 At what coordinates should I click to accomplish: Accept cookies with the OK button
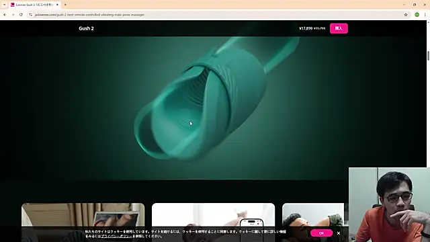click(321, 233)
